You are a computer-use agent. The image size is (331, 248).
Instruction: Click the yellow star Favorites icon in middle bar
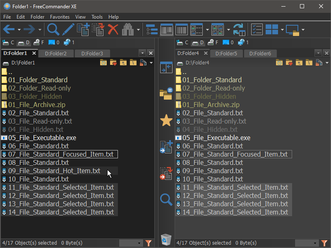coord(166,120)
